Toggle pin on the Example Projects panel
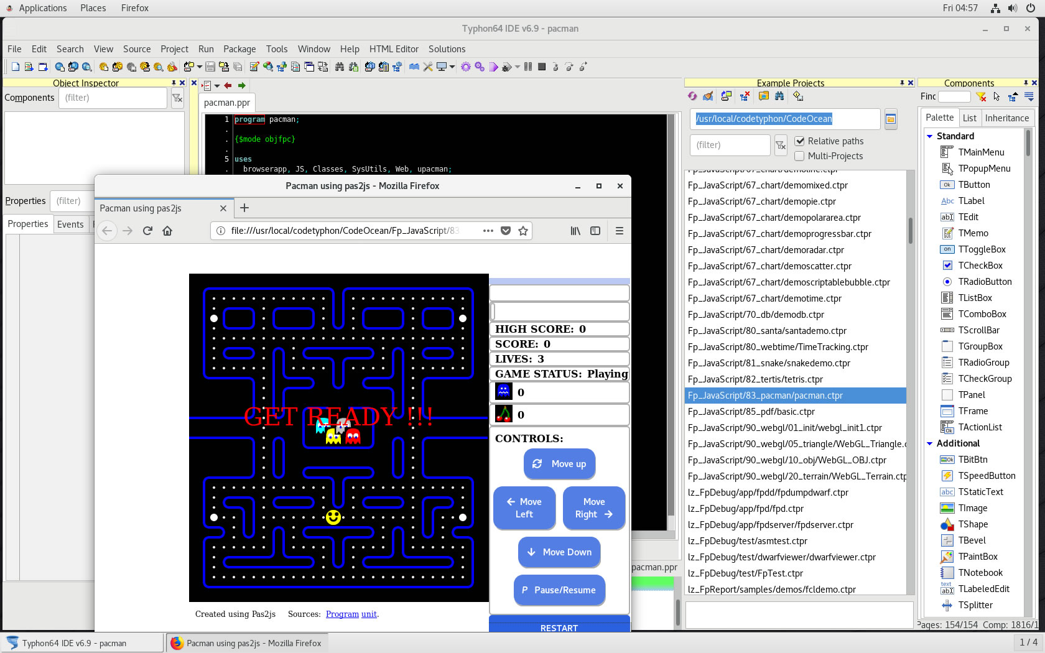Image resolution: width=1045 pixels, height=653 pixels. (x=902, y=83)
